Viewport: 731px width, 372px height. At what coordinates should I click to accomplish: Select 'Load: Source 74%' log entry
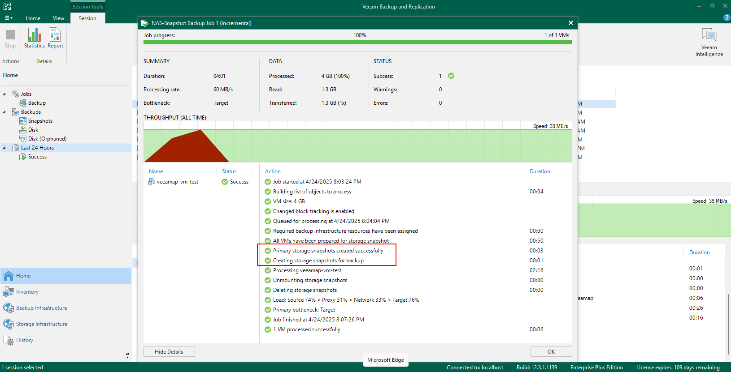tap(346, 300)
